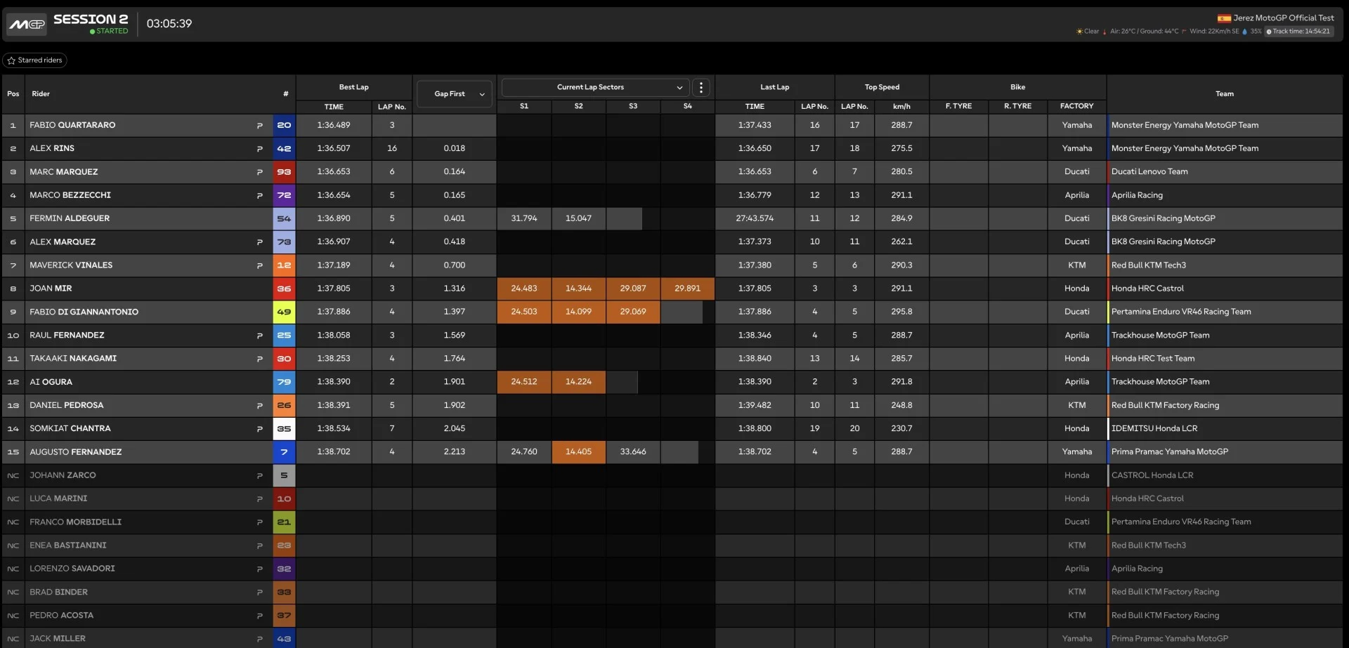This screenshot has width=1349, height=648.
Task: Toggle the Starred riders filter
Action: pyautogui.click(x=34, y=60)
